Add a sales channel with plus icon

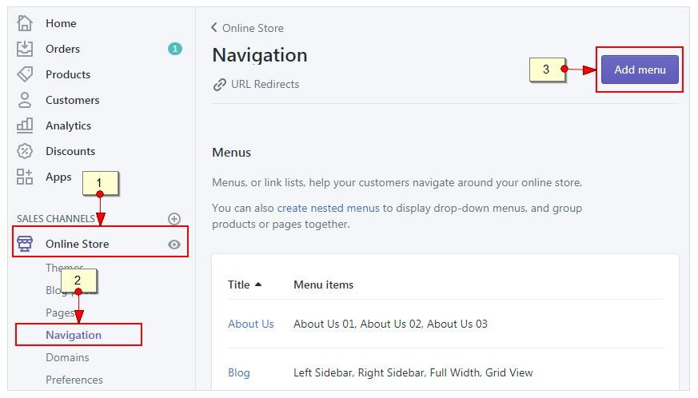click(x=174, y=218)
